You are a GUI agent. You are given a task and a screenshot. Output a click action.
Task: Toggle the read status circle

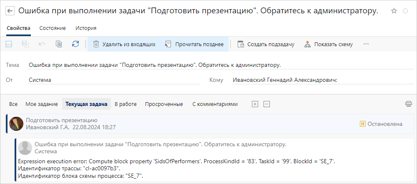[405, 11]
